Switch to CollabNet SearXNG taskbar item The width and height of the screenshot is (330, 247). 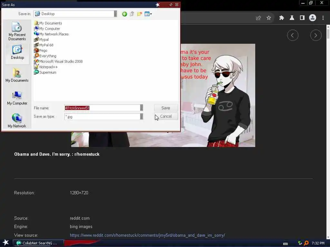pos(38,243)
